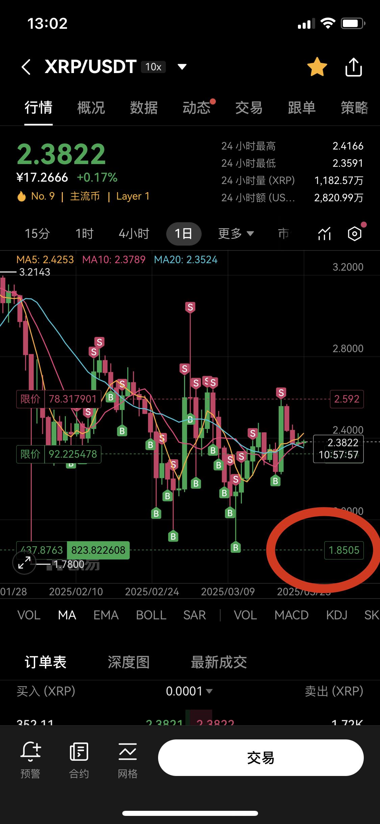Enable the EMA overlay indicator

(106, 615)
